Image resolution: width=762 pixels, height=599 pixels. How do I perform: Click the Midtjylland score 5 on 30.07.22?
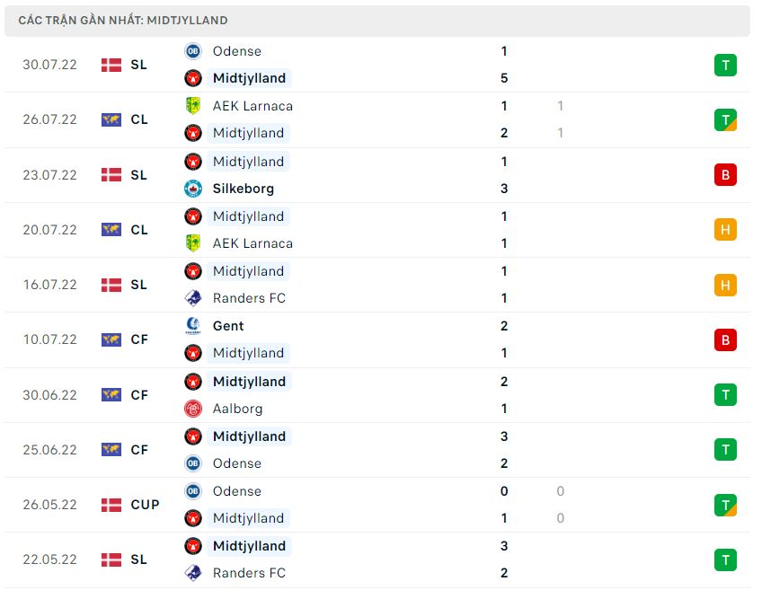pyautogui.click(x=504, y=78)
